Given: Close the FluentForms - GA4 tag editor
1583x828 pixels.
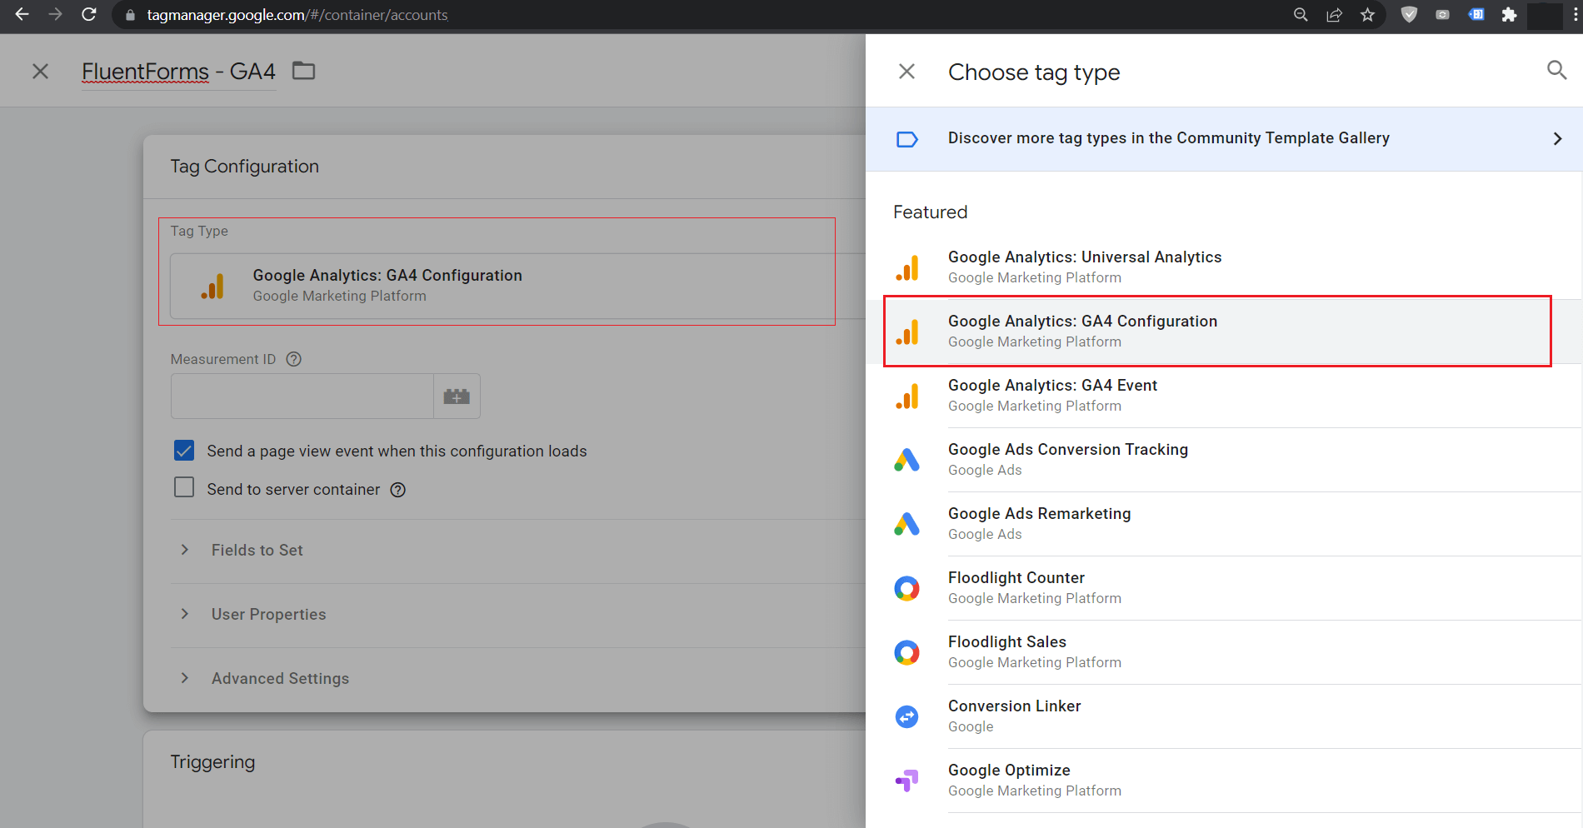Looking at the screenshot, I should (40, 72).
